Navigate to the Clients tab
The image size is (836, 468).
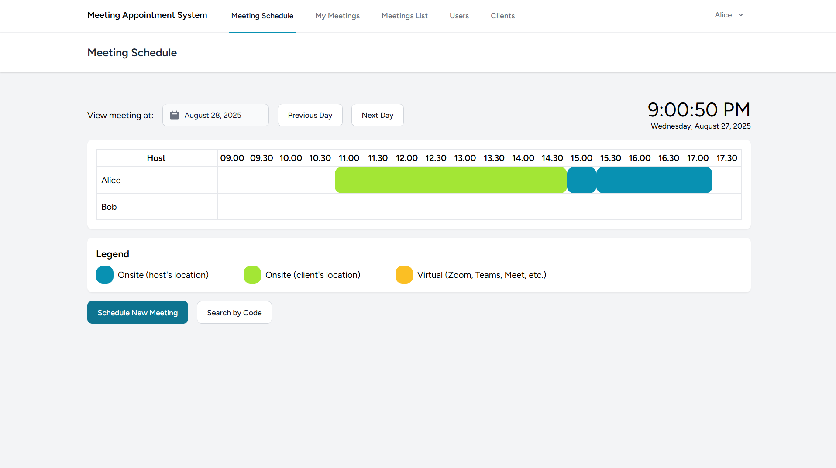[x=502, y=16]
